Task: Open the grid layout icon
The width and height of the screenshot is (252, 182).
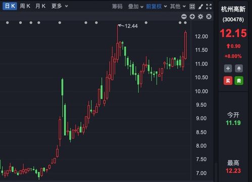Action: [192, 7]
